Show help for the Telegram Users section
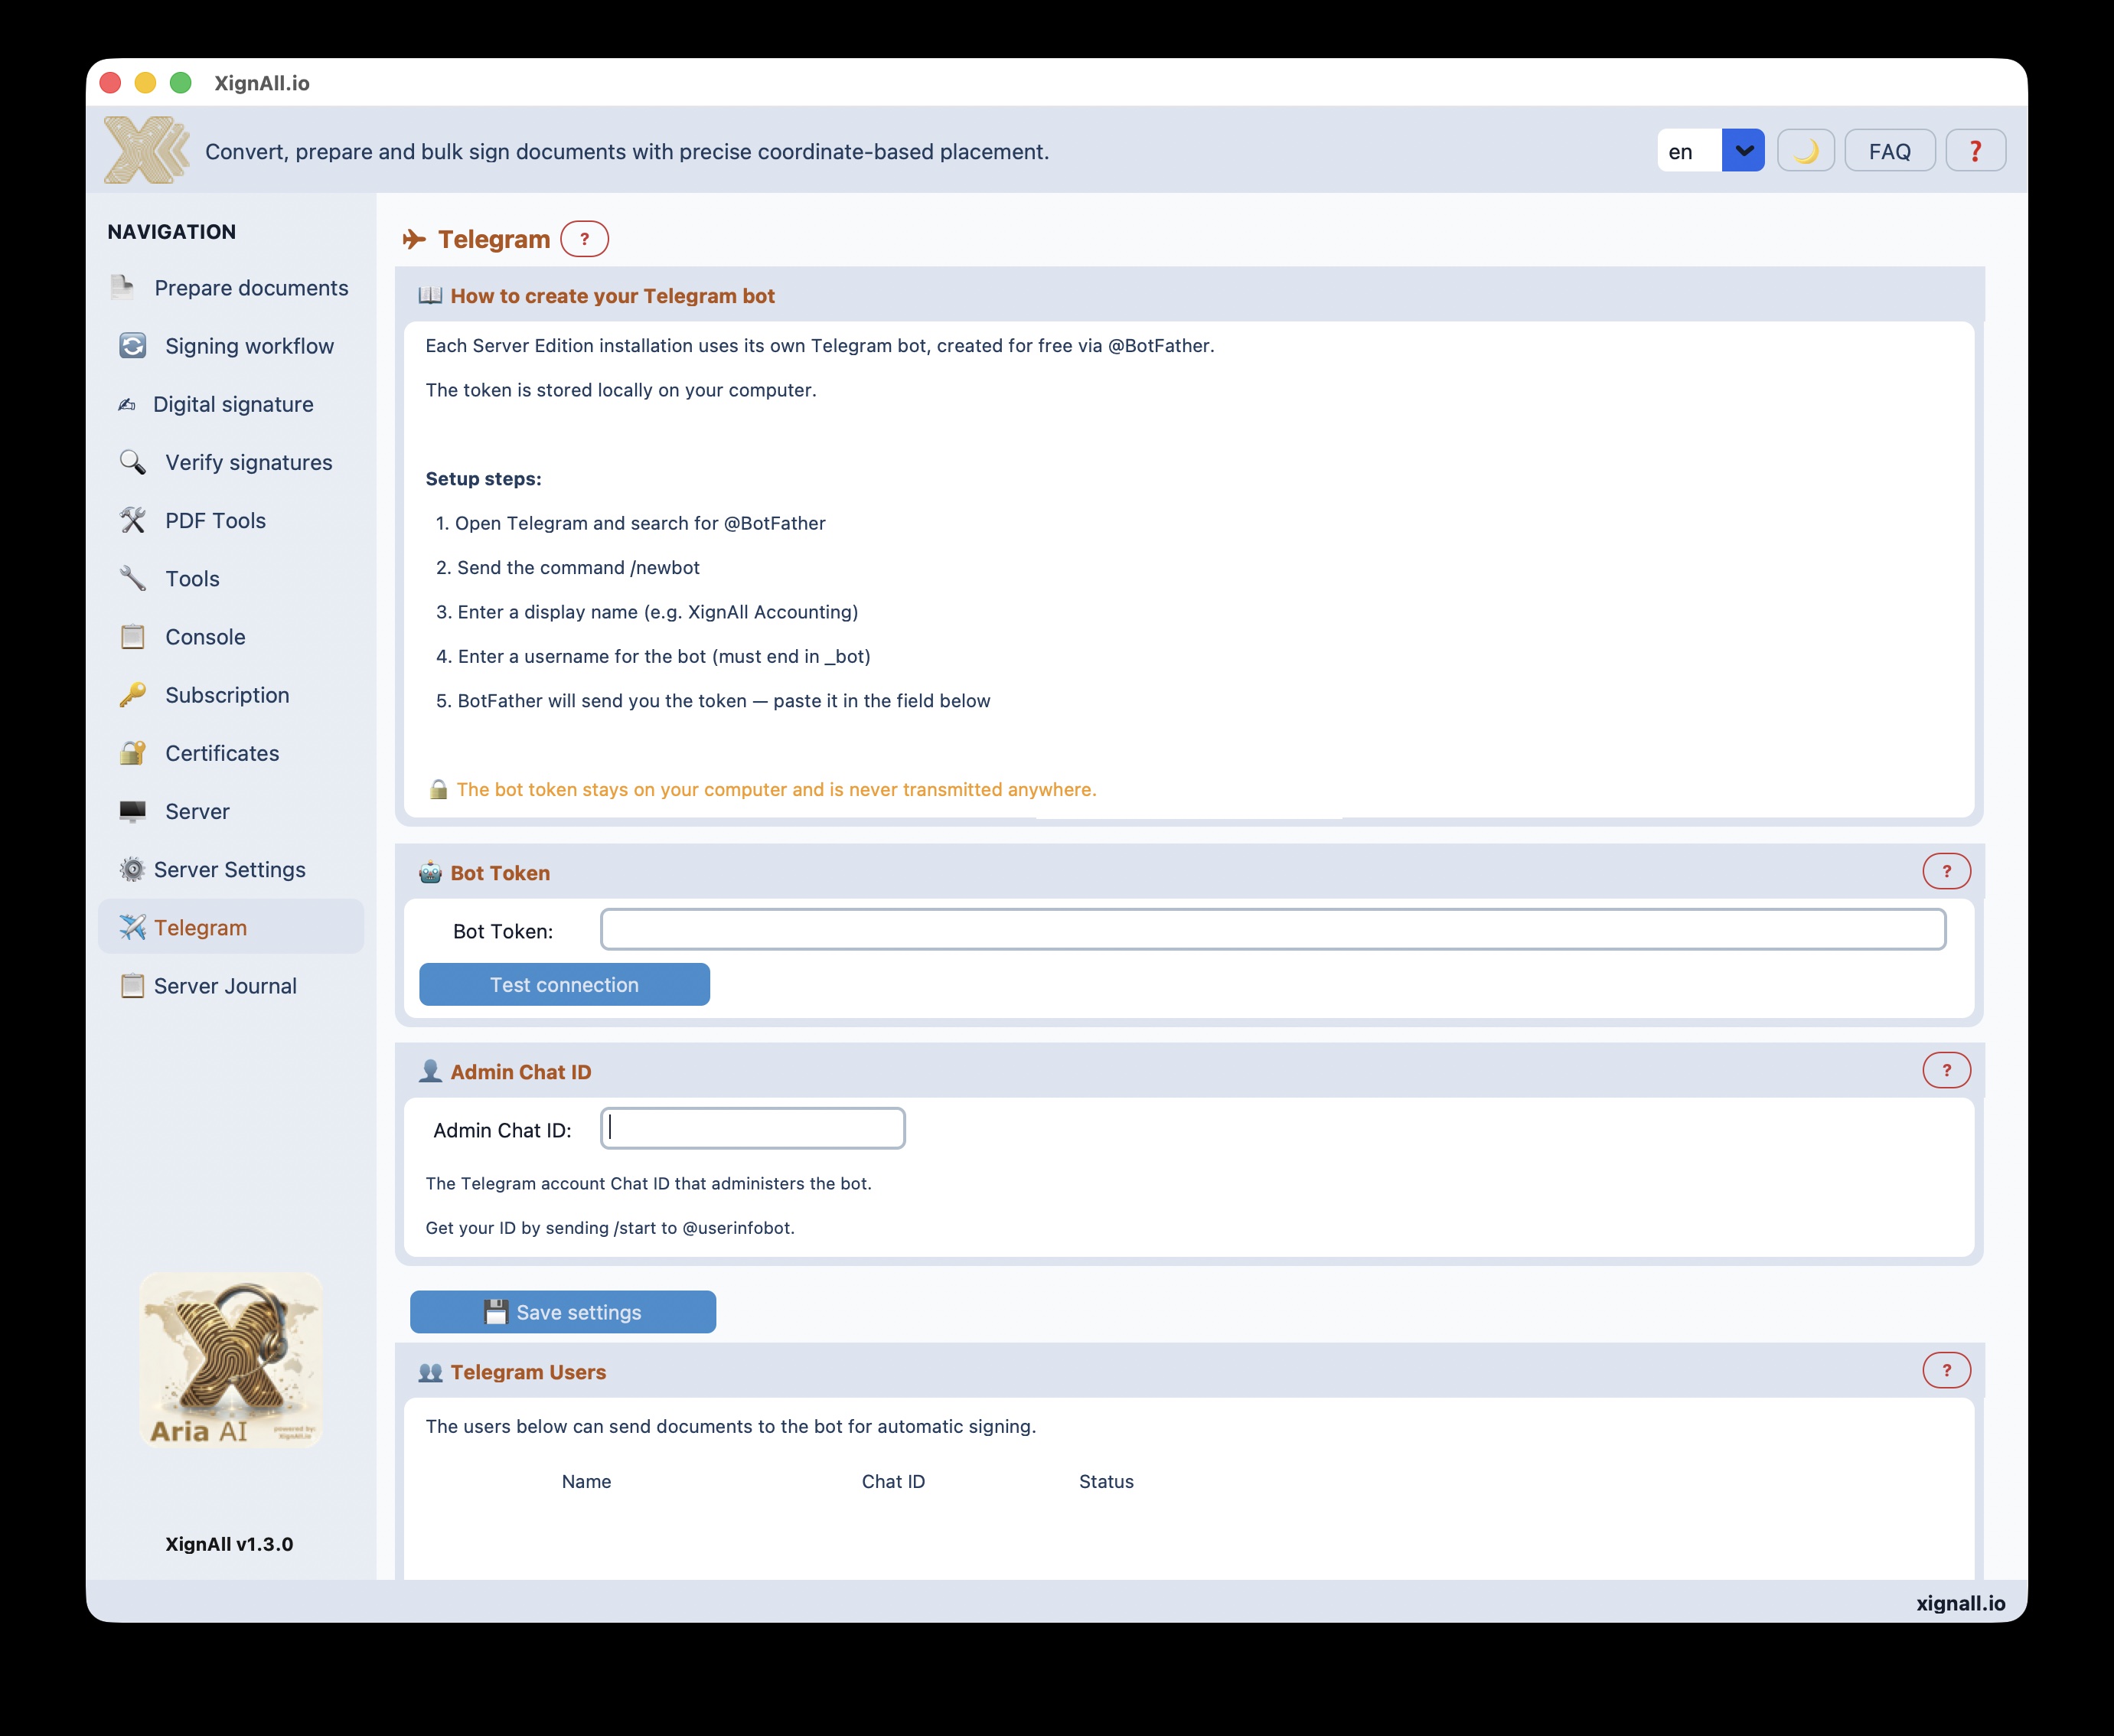Screen dimensions: 2114x1736 pos(1947,1370)
